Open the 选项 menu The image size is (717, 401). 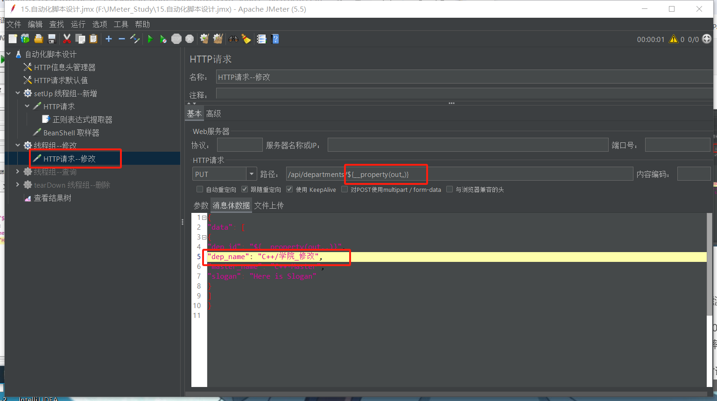(x=99, y=24)
